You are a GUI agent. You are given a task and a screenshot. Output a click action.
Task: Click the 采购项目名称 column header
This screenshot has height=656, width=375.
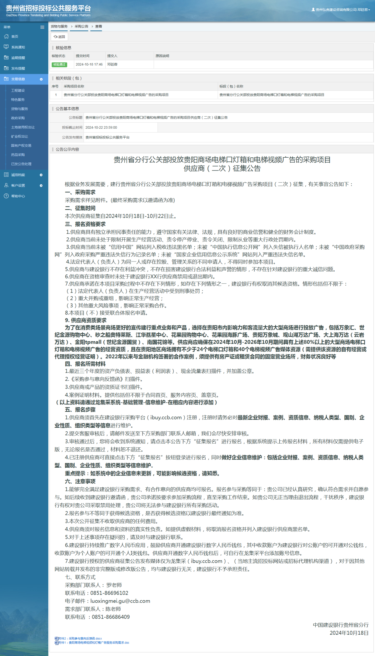point(74,86)
